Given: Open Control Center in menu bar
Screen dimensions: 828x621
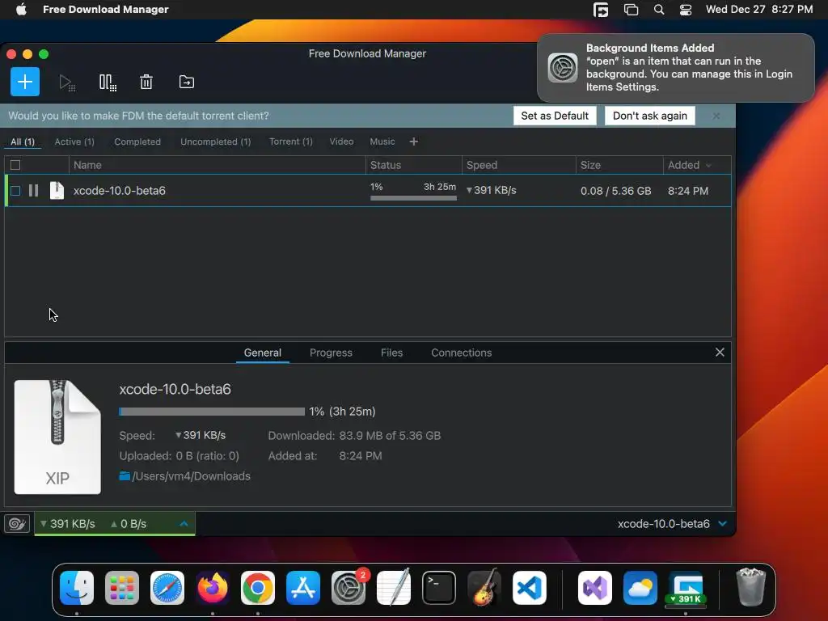Looking at the screenshot, I should [x=686, y=9].
